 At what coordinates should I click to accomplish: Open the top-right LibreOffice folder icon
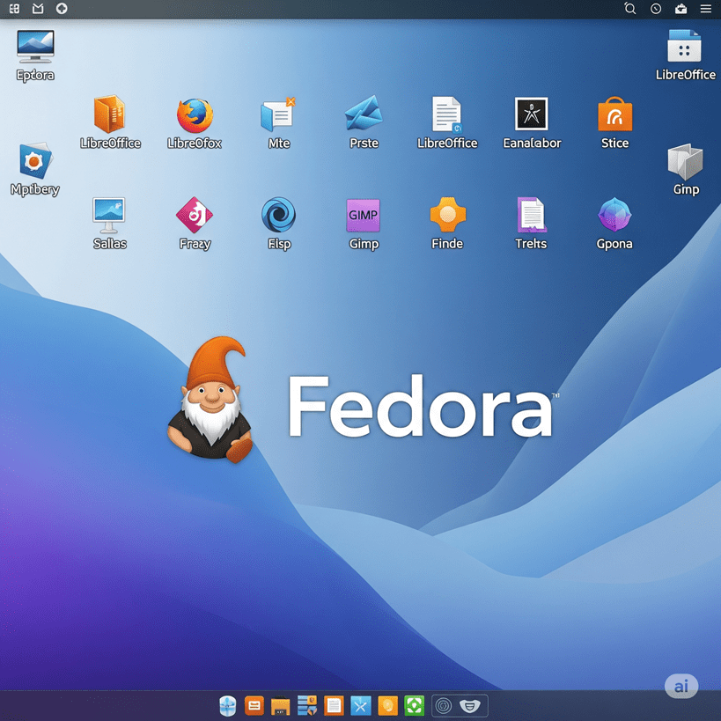click(684, 46)
